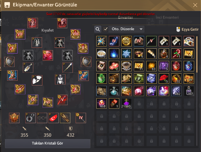Select the treasure chest inventory item

pos(126,91)
